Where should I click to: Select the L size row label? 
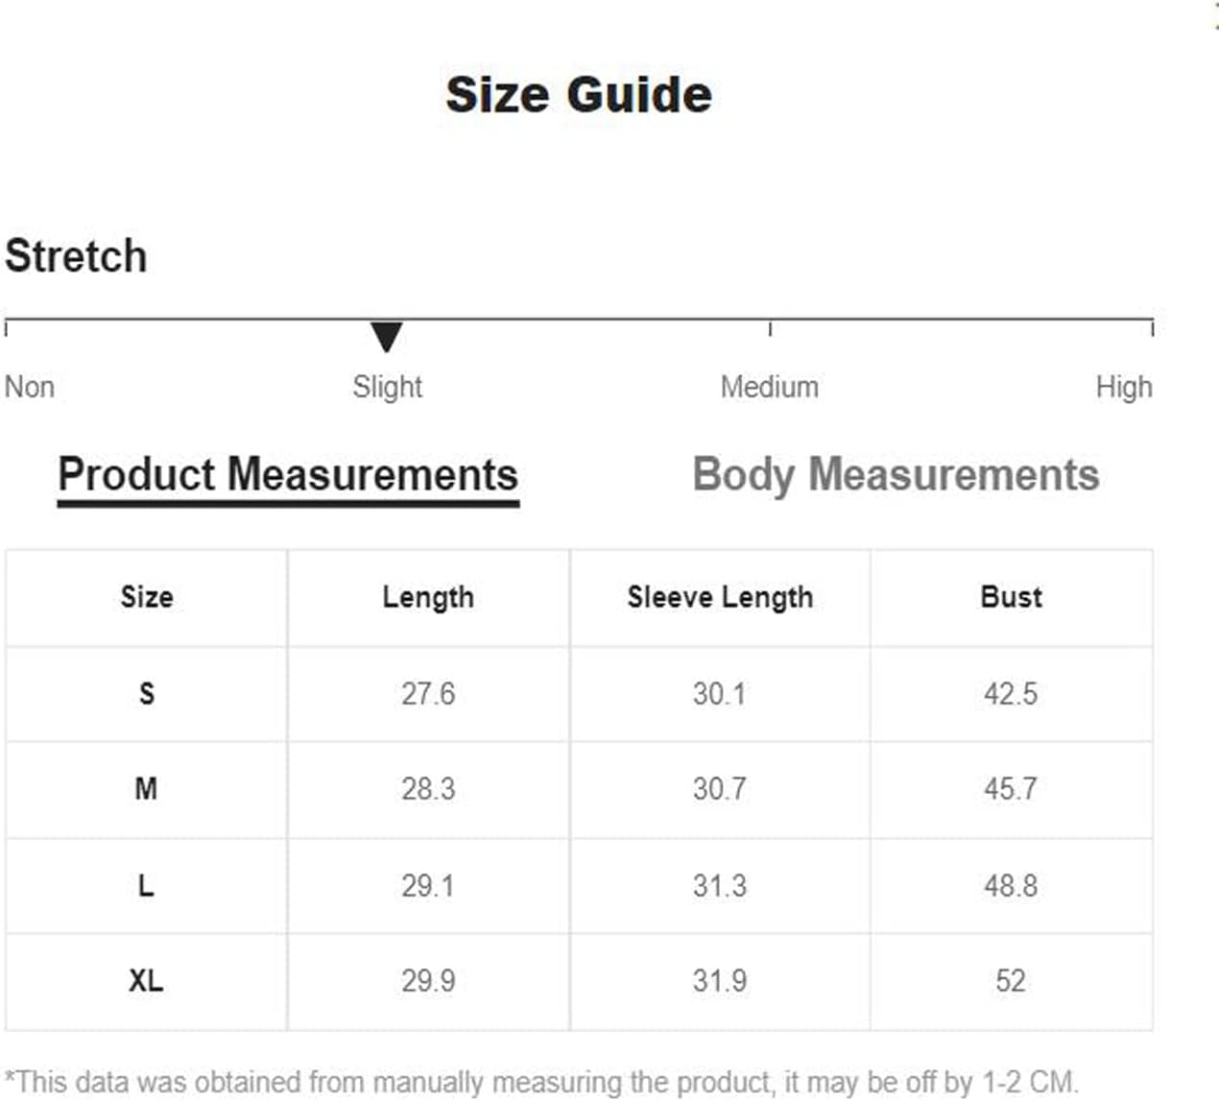pyautogui.click(x=146, y=885)
